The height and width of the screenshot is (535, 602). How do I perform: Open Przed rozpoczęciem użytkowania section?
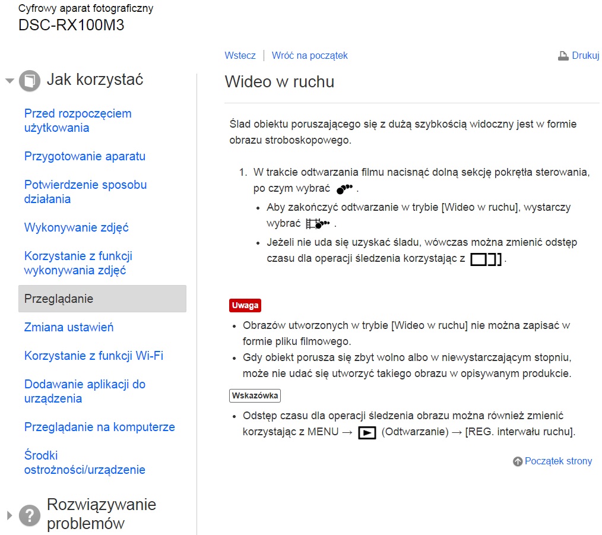pos(78,121)
